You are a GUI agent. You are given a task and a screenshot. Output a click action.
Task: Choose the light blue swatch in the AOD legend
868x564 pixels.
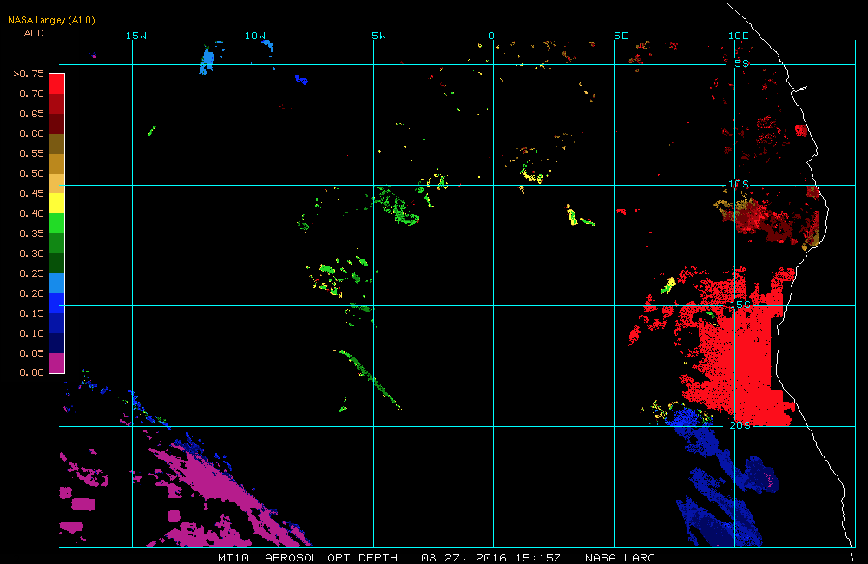click(x=57, y=283)
